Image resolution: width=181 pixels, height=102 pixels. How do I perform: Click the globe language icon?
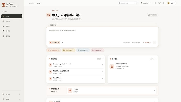(x=155, y=3)
